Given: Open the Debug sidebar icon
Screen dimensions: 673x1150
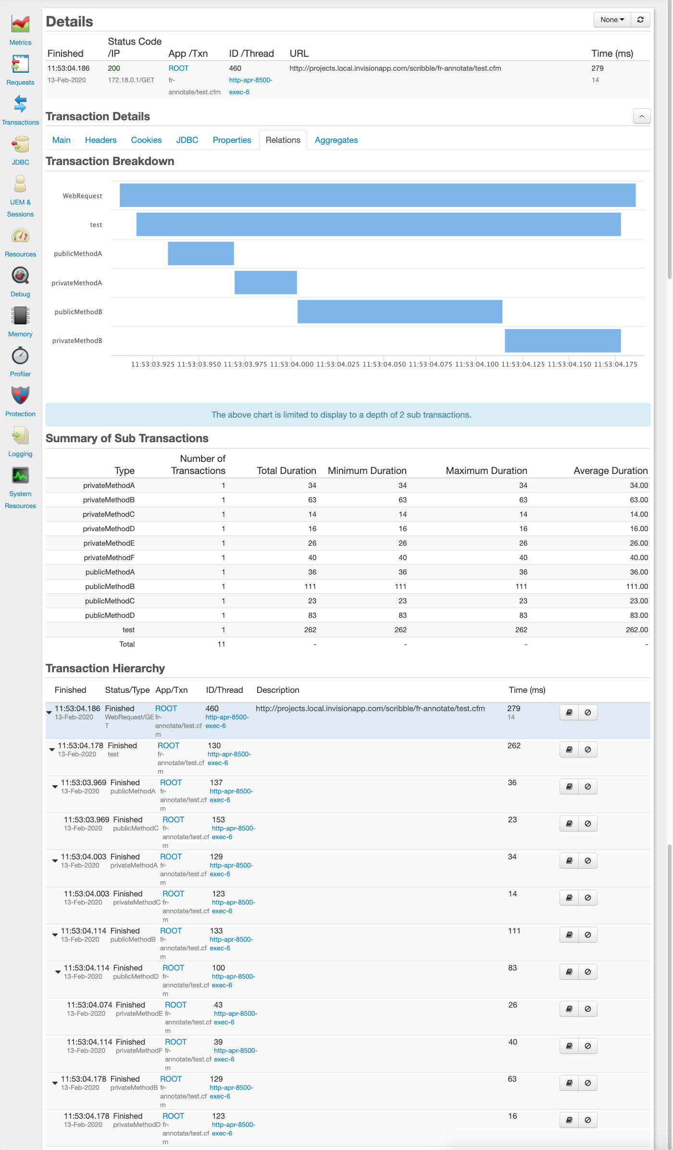Looking at the screenshot, I should click(20, 276).
